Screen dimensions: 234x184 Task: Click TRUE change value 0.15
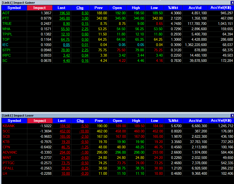[x=85, y=24]
